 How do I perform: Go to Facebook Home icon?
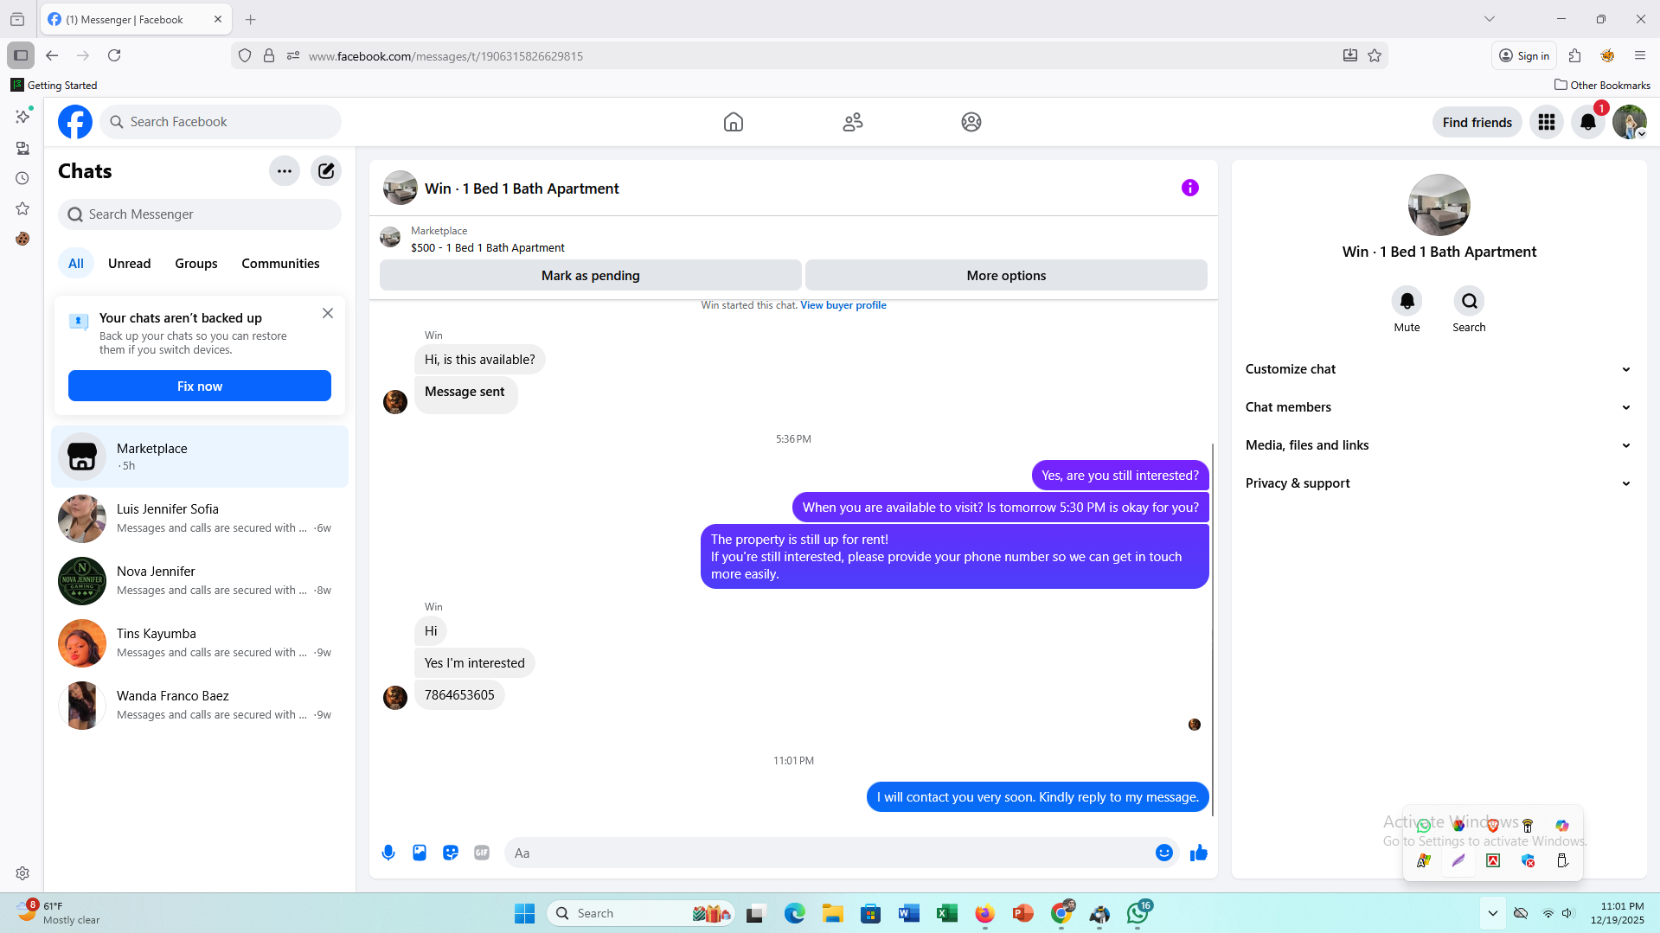pyautogui.click(x=734, y=122)
